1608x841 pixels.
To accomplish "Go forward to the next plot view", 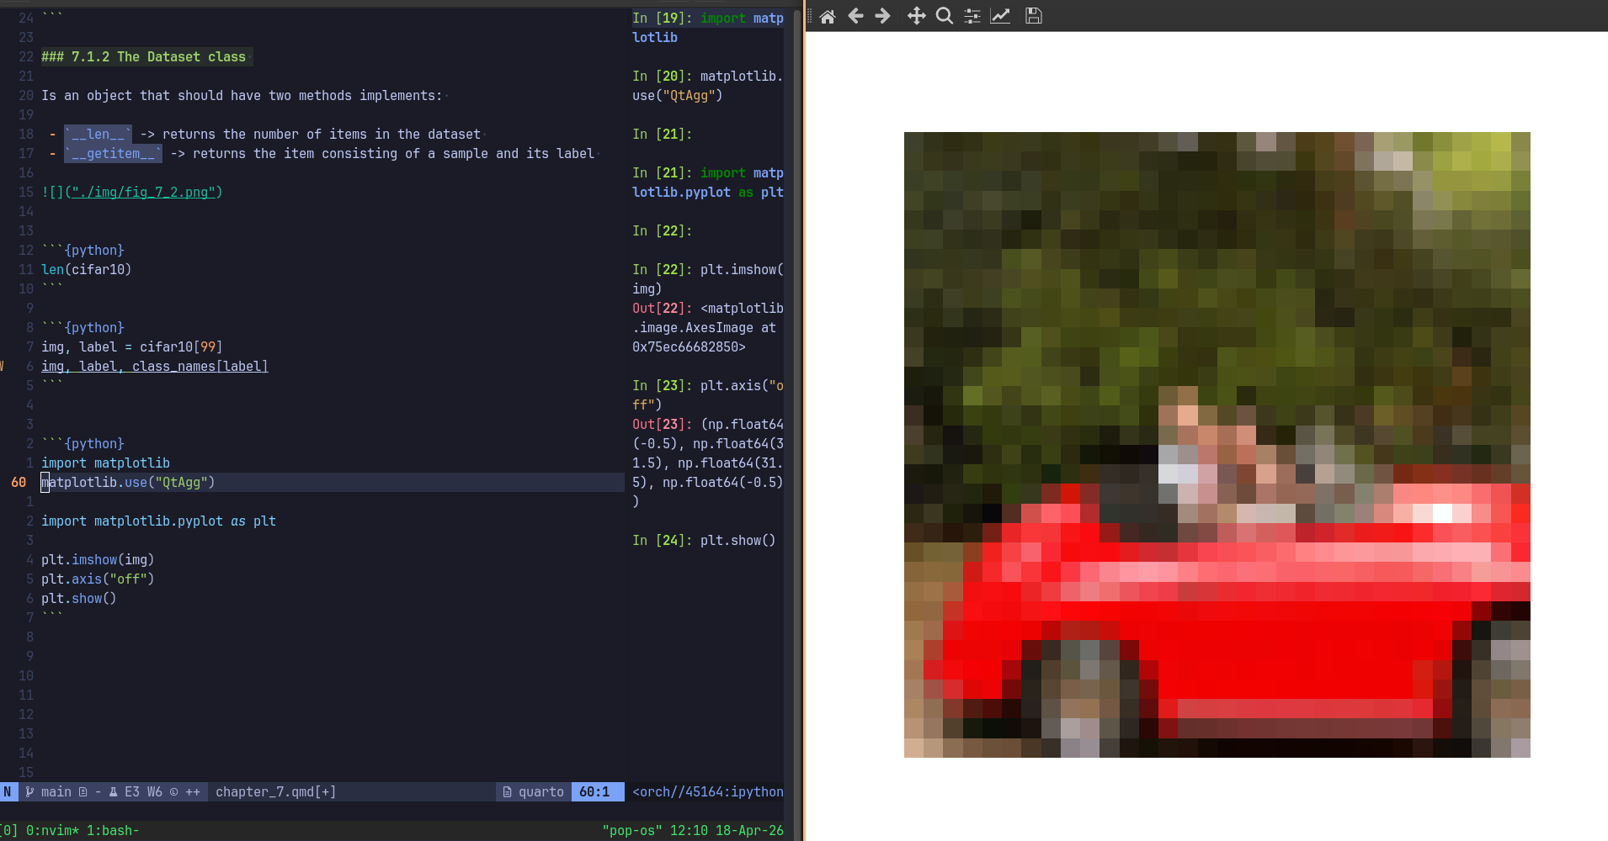I will tap(882, 16).
